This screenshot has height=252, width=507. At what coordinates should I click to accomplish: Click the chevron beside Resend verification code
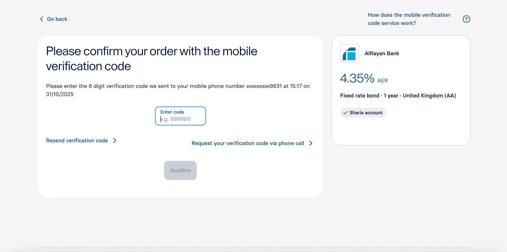(115, 140)
